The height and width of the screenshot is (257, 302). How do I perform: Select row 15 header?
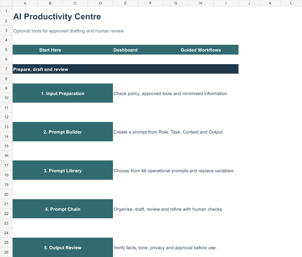coord(6,146)
